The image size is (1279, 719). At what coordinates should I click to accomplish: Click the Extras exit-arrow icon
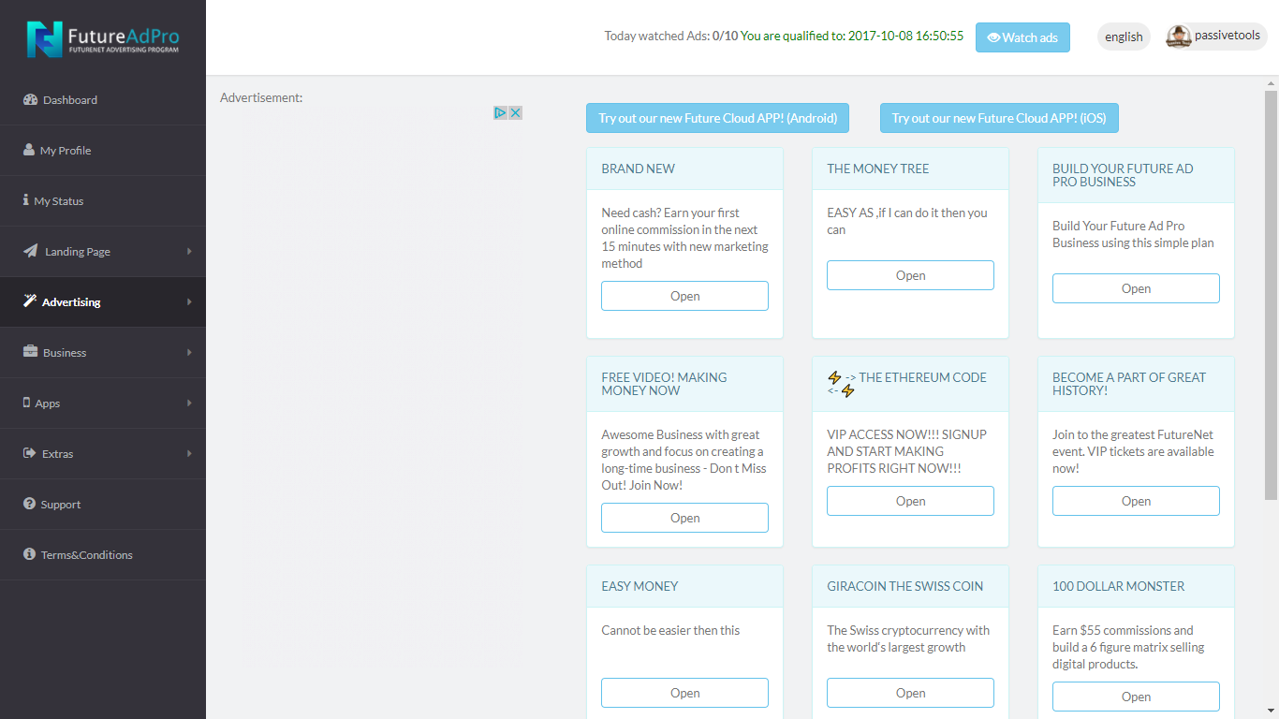click(29, 453)
